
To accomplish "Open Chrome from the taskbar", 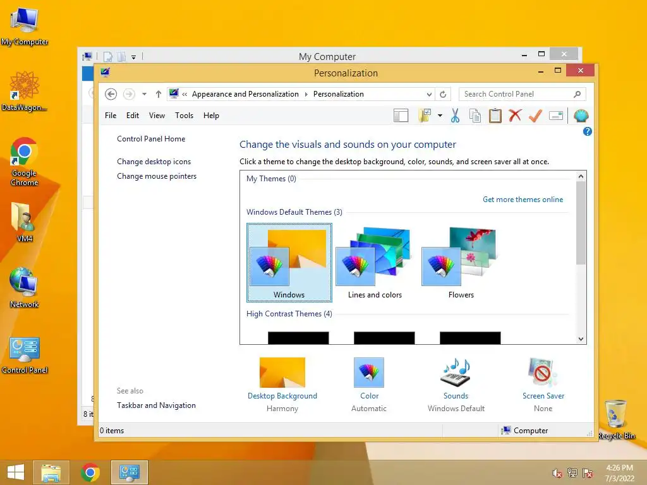I will (x=90, y=472).
